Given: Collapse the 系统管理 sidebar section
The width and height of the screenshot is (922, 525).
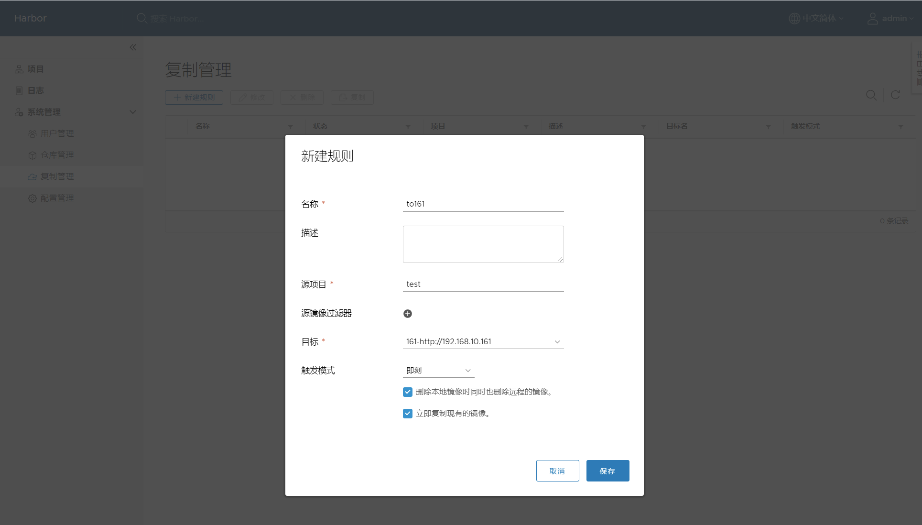Looking at the screenshot, I should 133,112.
